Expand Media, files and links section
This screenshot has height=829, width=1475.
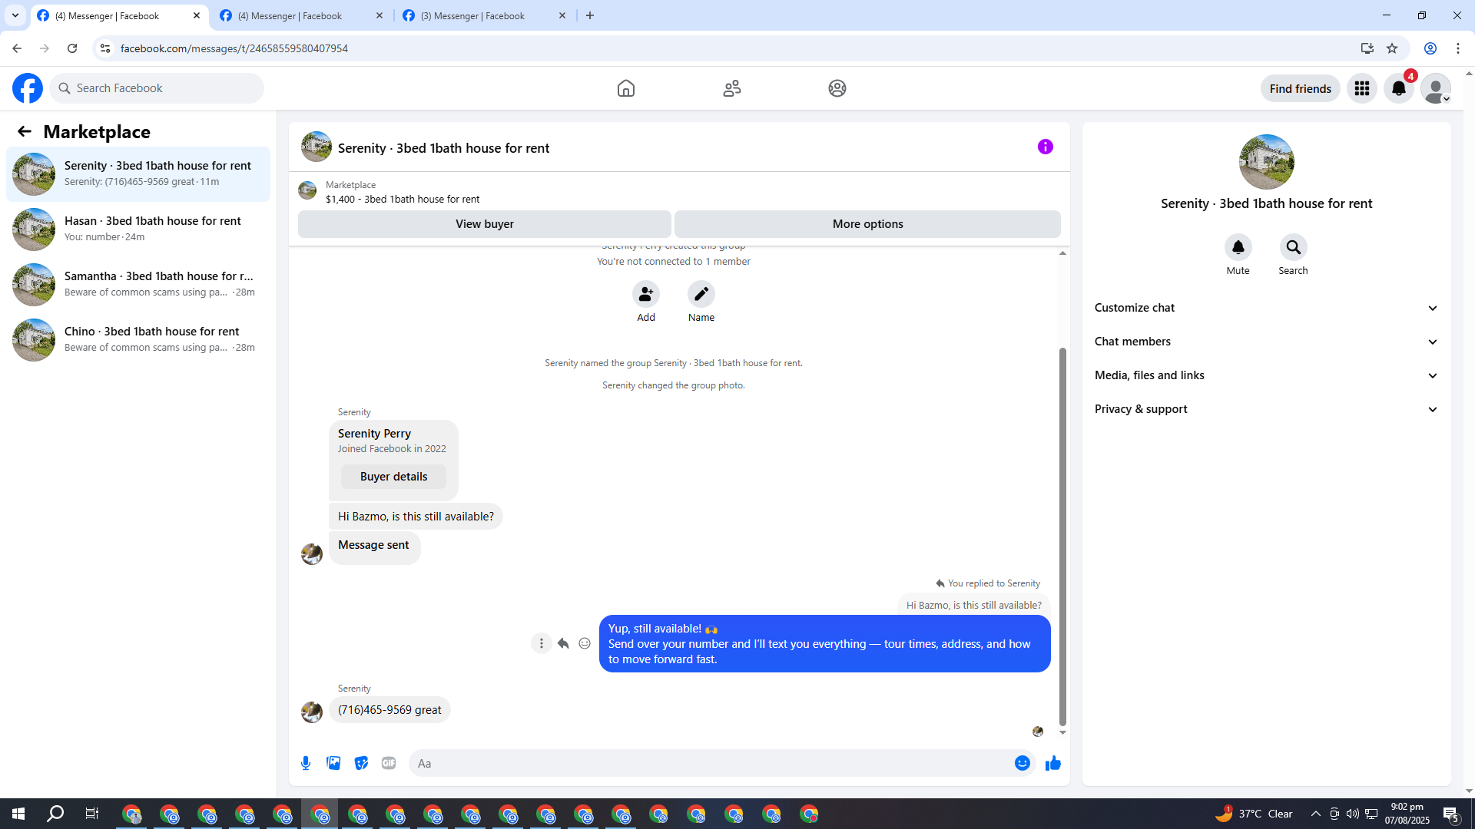point(1266,375)
